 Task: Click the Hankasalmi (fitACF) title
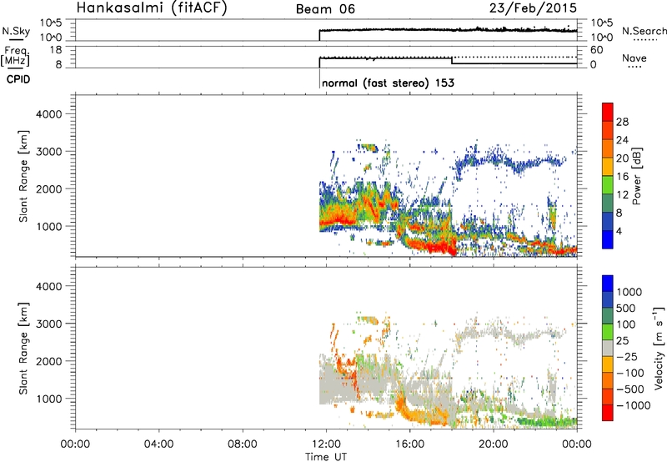click(x=152, y=8)
